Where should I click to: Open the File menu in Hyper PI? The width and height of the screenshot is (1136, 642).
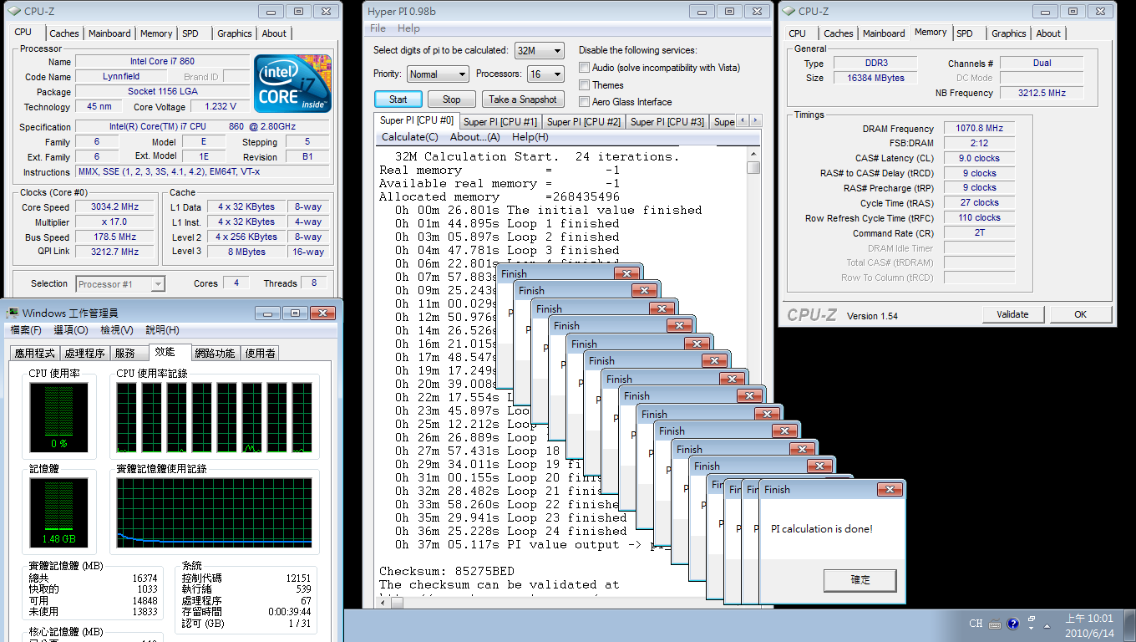378,28
